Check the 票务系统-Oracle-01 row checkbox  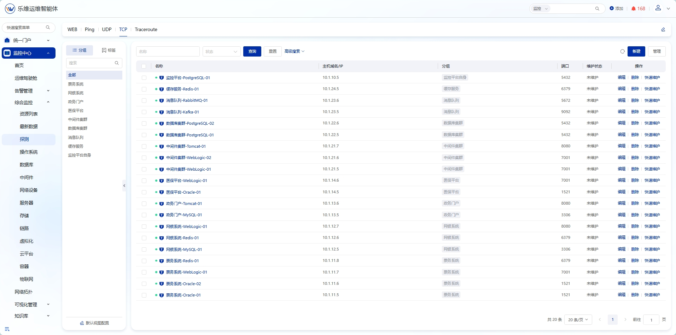[x=144, y=295]
